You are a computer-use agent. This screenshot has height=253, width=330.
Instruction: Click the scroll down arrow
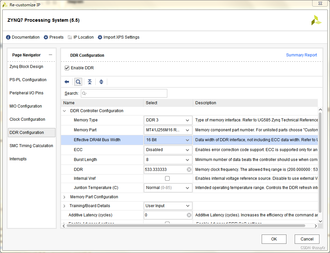tap(320, 221)
